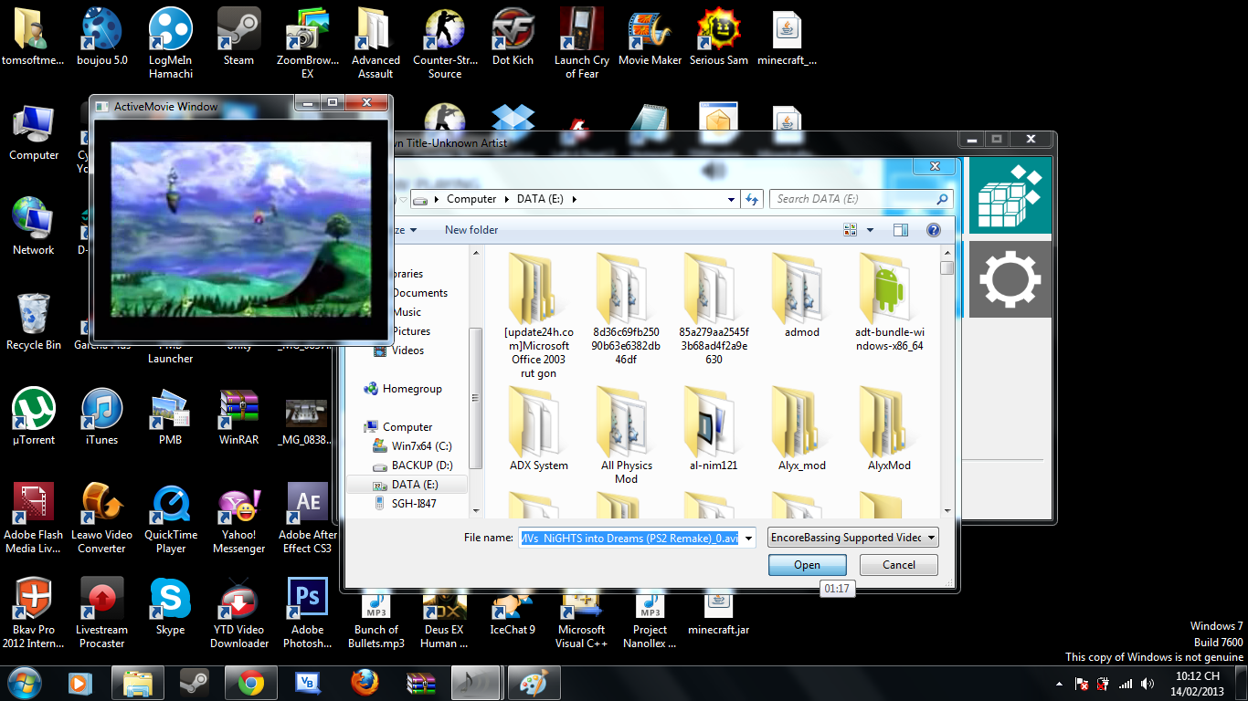The width and height of the screenshot is (1248, 701).
Task: Select the ADX System folder
Action: [x=538, y=428]
